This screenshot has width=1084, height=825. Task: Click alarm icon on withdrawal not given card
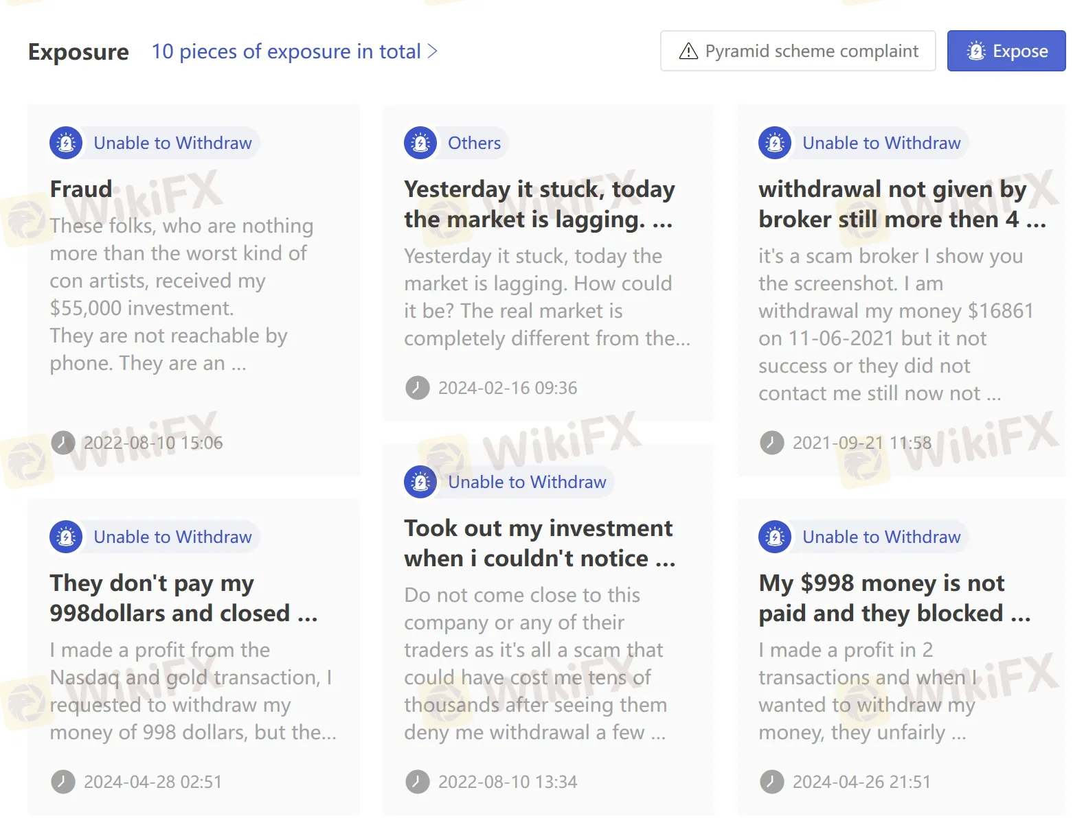point(775,143)
